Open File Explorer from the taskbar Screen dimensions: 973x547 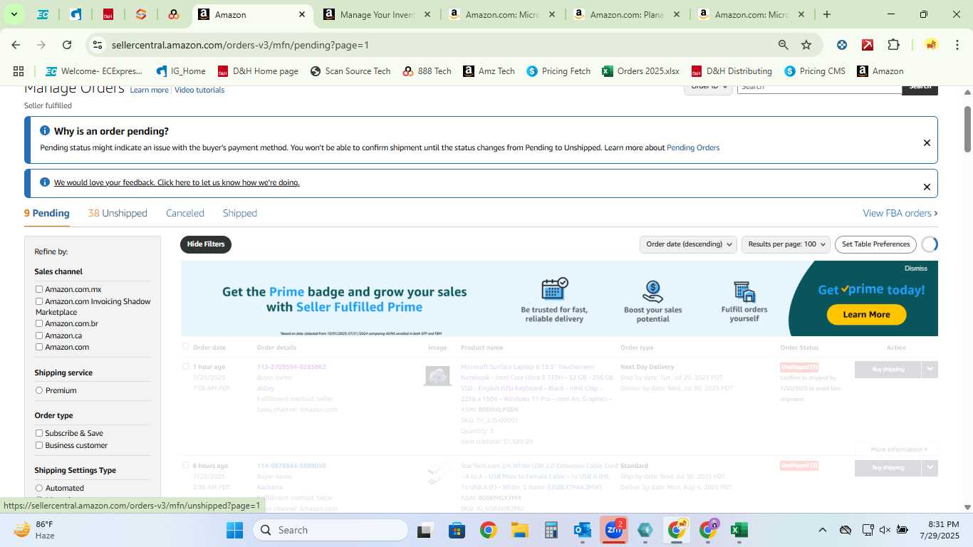pos(519,530)
